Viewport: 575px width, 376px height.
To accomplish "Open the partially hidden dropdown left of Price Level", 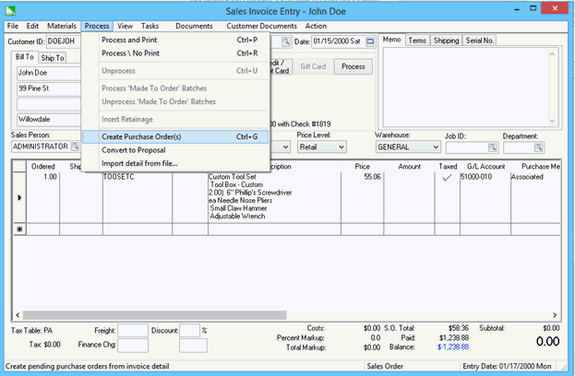I will click(x=286, y=147).
